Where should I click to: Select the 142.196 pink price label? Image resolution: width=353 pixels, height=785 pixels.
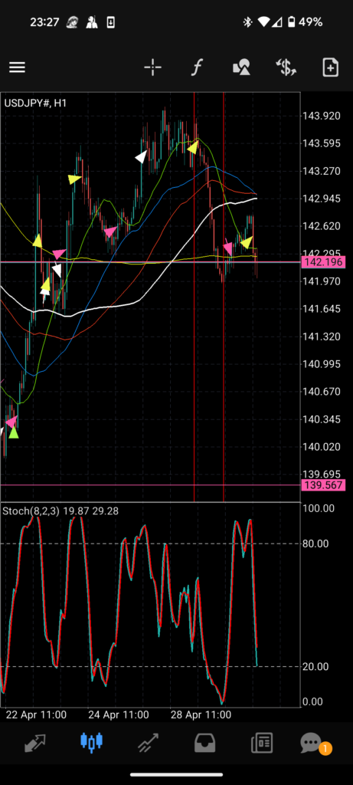pyautogui.click(x=323, y=262)
